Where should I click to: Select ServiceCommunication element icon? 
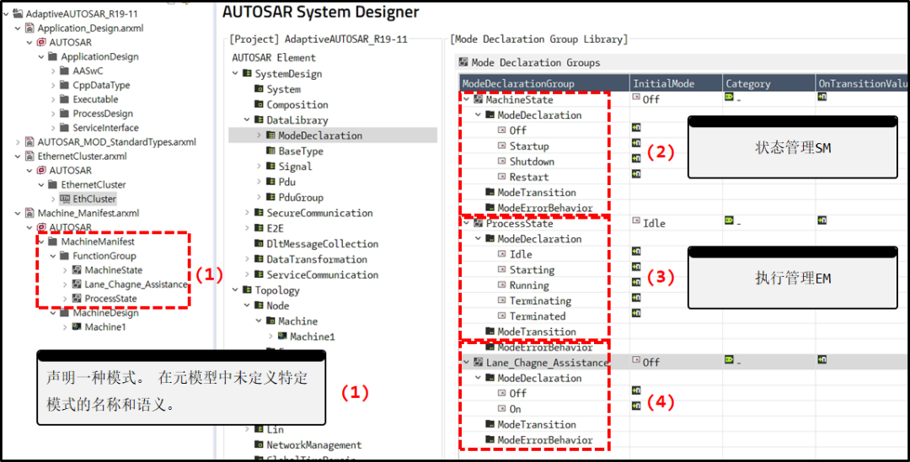pyautogui.click(x=259, y=275)
